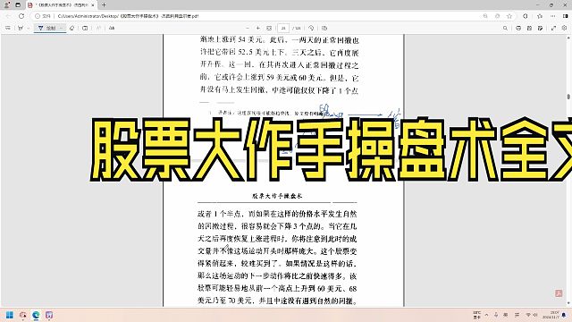Zoom out the PDF with minus button
Viewport: 572px width, 322px height.
[248, 28]
